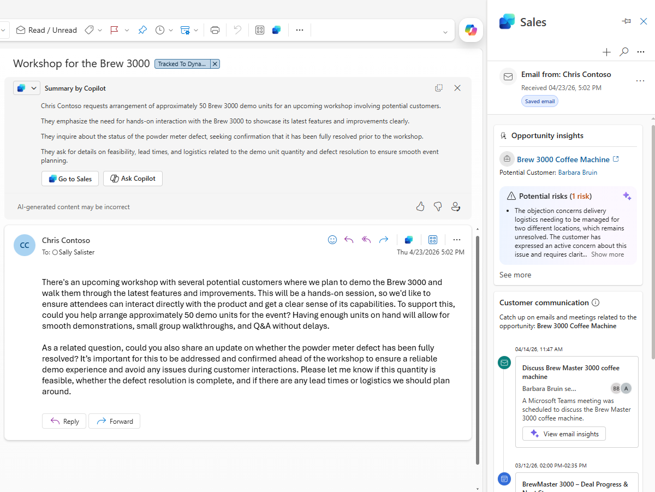Click the BB attendee avatar
Screen dimensions: 655x492
tap(616, 388)
